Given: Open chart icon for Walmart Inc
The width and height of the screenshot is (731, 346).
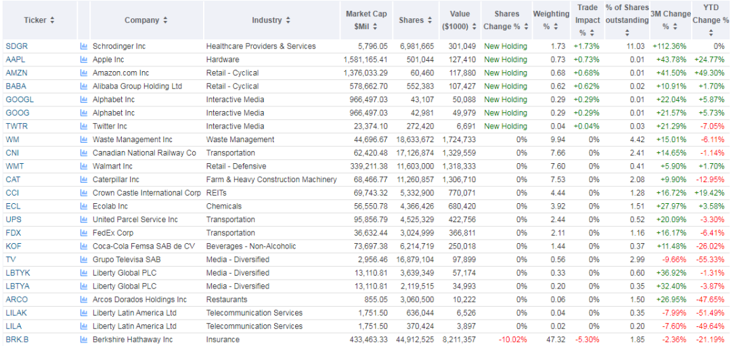Looking at the screenshot, I should coord(84,166).
